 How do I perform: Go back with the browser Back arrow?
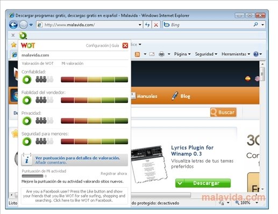[13, 25]
